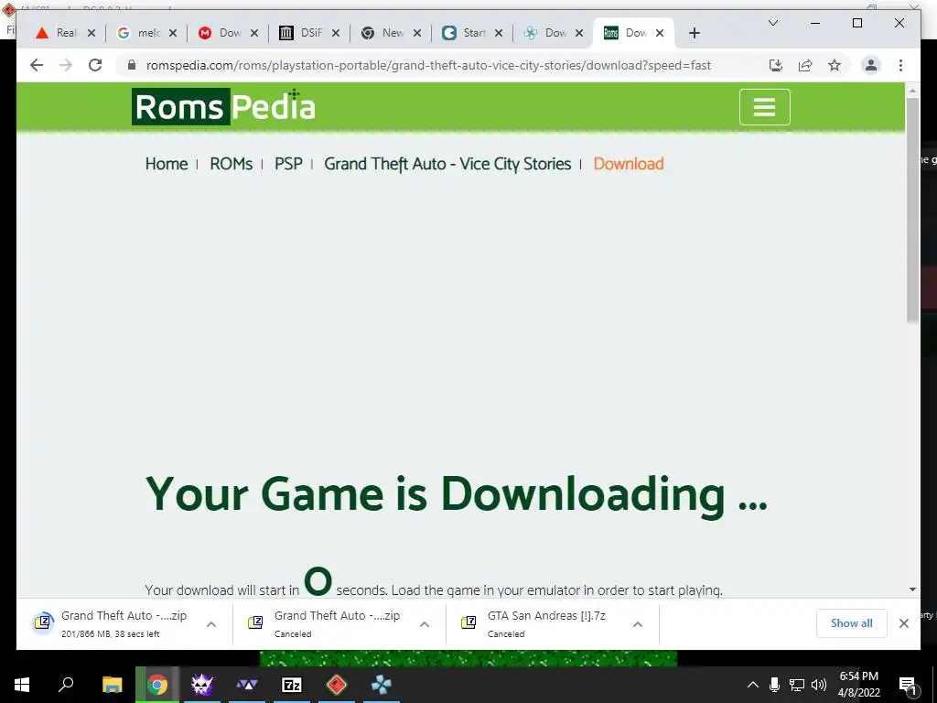Open the volume tray icon
Viewport: 937px width, 703px height.
coord(819,685)
